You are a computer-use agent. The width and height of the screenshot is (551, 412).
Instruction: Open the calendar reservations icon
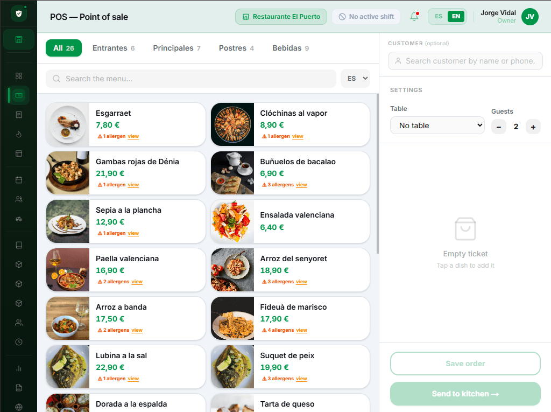coord(19,180)
